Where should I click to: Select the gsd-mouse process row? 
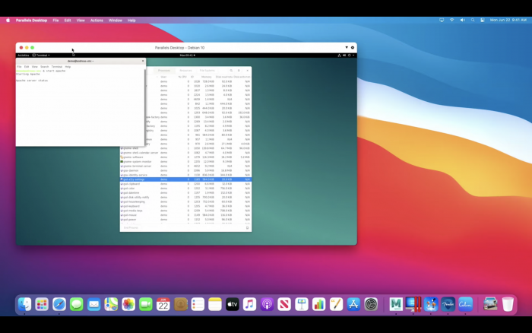[x=185, y=215]
